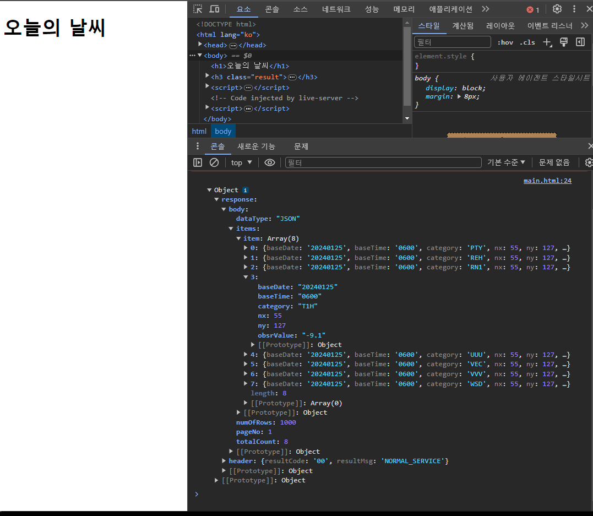Select the html breadcrumb
The image size is (593, 516).
(199, 131)
